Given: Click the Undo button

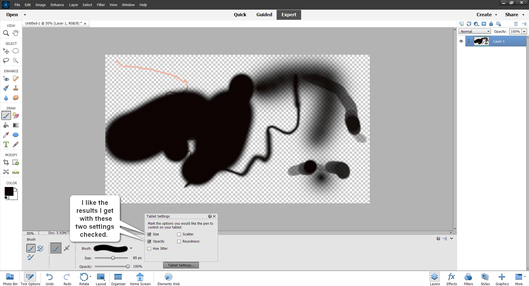Looking at the screenshot, I should point(50,279).
